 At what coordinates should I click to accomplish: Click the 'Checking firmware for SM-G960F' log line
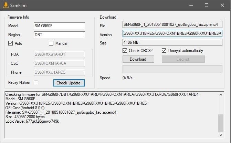point(102,94)
